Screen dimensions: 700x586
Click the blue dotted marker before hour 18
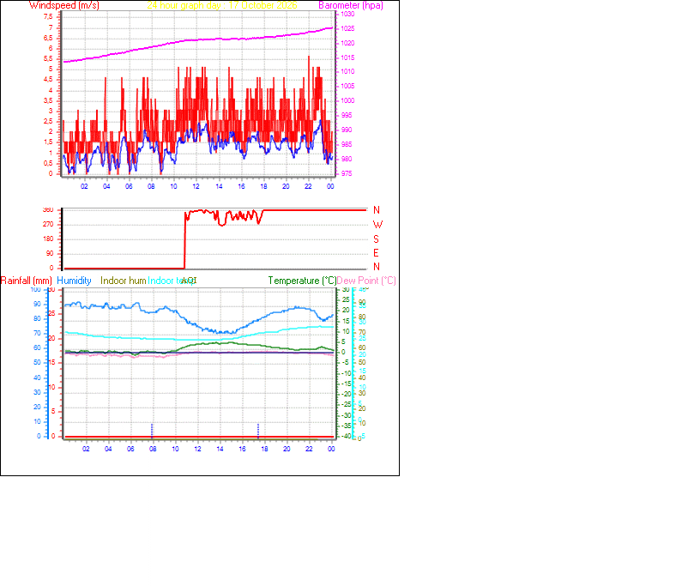coord(258,431)
